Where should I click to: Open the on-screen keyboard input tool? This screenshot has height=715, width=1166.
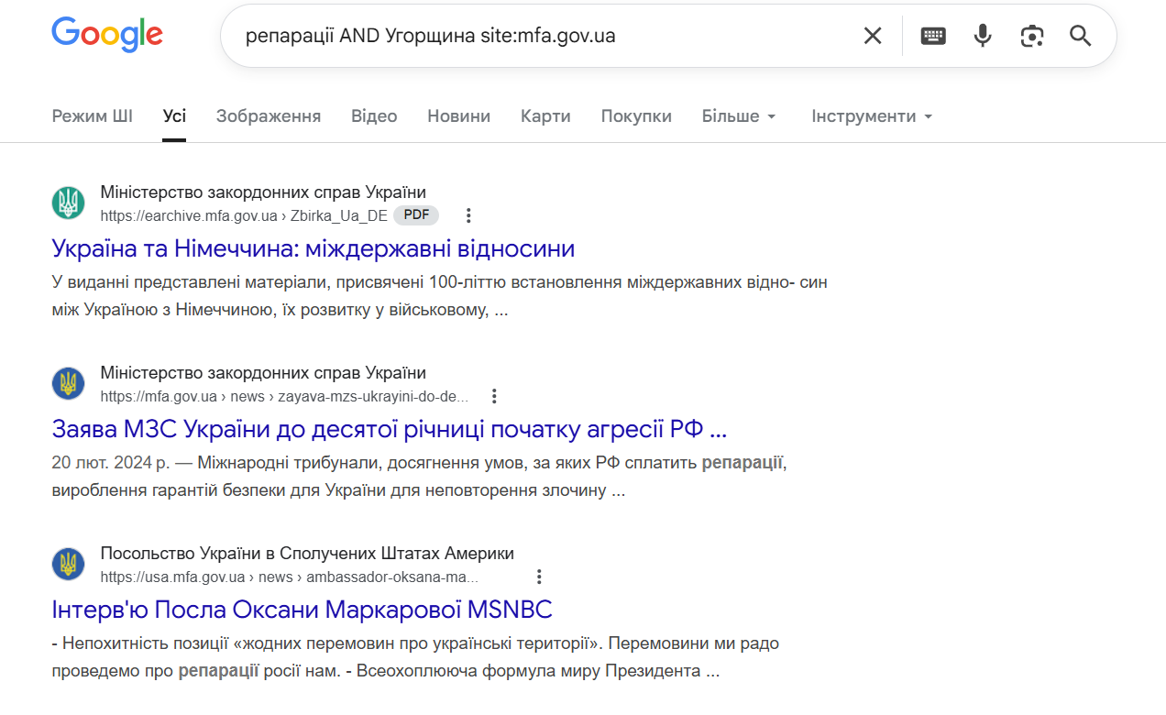tap(933, 36)
